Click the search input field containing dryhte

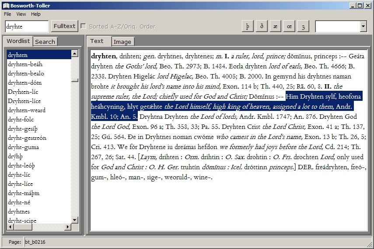click(27, 26)
